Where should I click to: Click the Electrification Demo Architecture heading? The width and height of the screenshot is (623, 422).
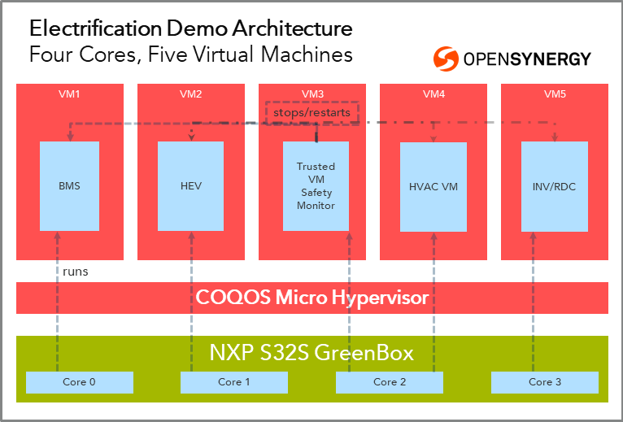pyautogui.click(x=191, y=29)
